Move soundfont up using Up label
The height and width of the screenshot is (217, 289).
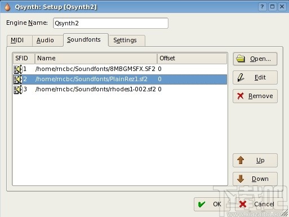click(260, 160)
